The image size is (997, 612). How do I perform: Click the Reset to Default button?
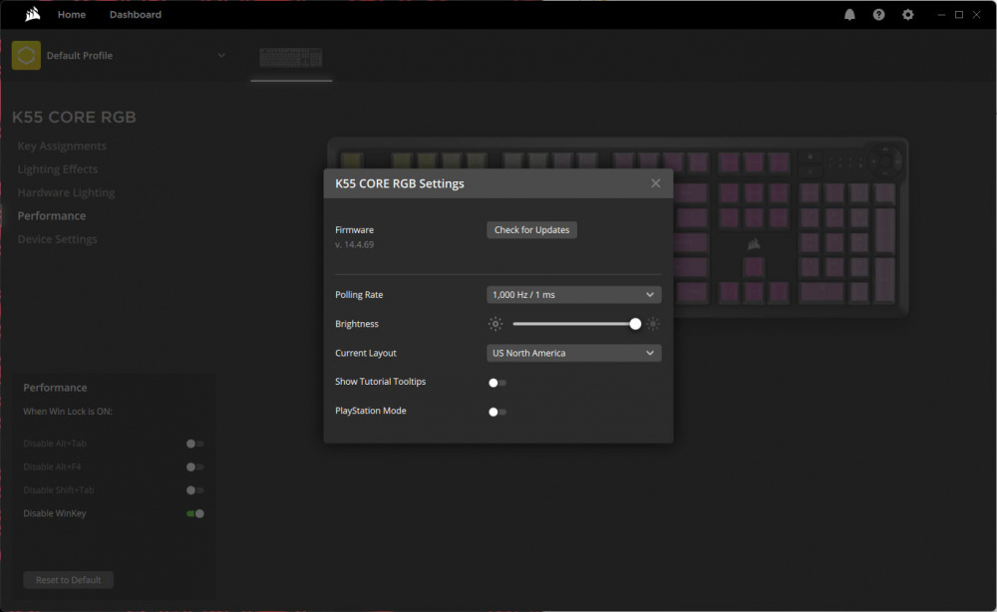click(x=68, y=579)
